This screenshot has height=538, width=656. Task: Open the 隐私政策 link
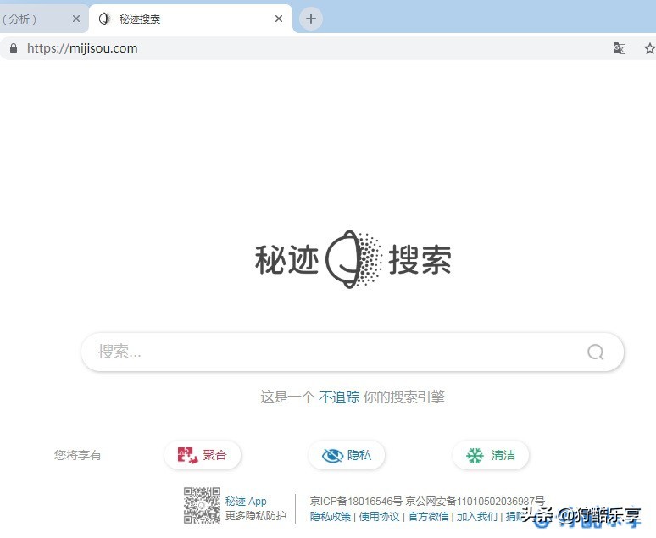click(331, 516)
